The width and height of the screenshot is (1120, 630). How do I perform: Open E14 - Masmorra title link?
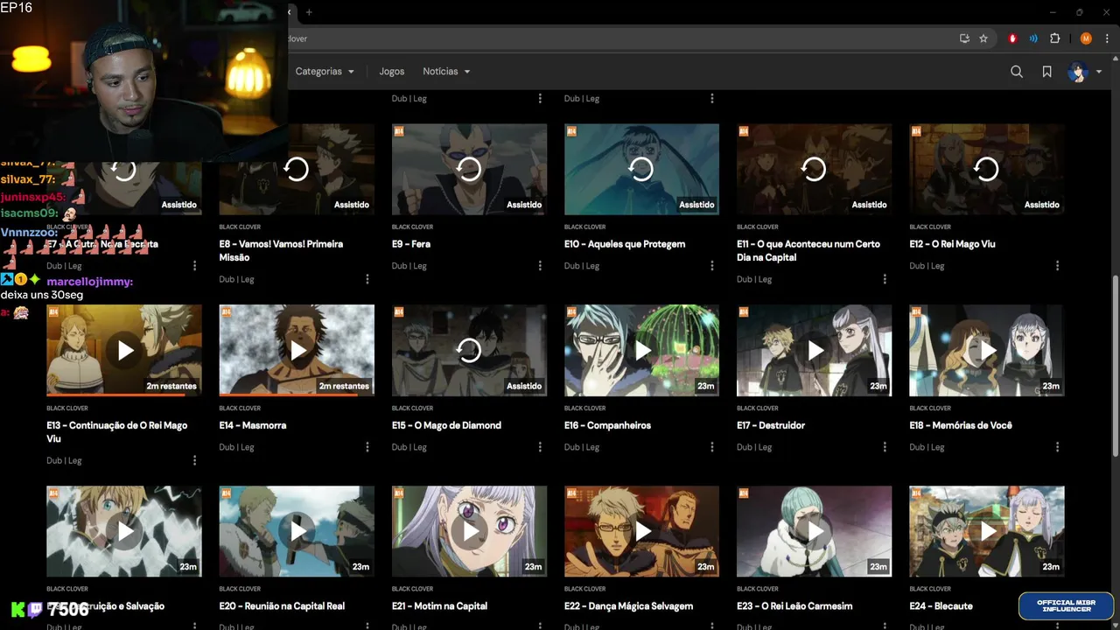coord(253,425)
